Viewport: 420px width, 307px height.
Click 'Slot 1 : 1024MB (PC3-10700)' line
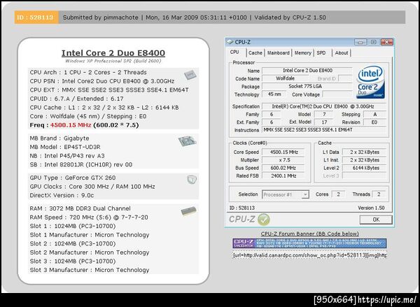coord(73,226)
